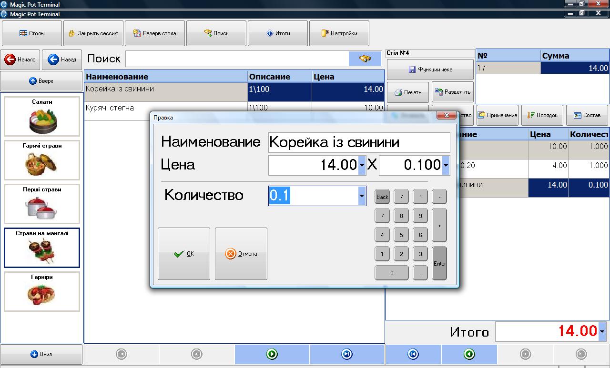This screenshot has width=610, height=368.
Task: Open the Столы tables view
Action: click(x=32, y=33)
